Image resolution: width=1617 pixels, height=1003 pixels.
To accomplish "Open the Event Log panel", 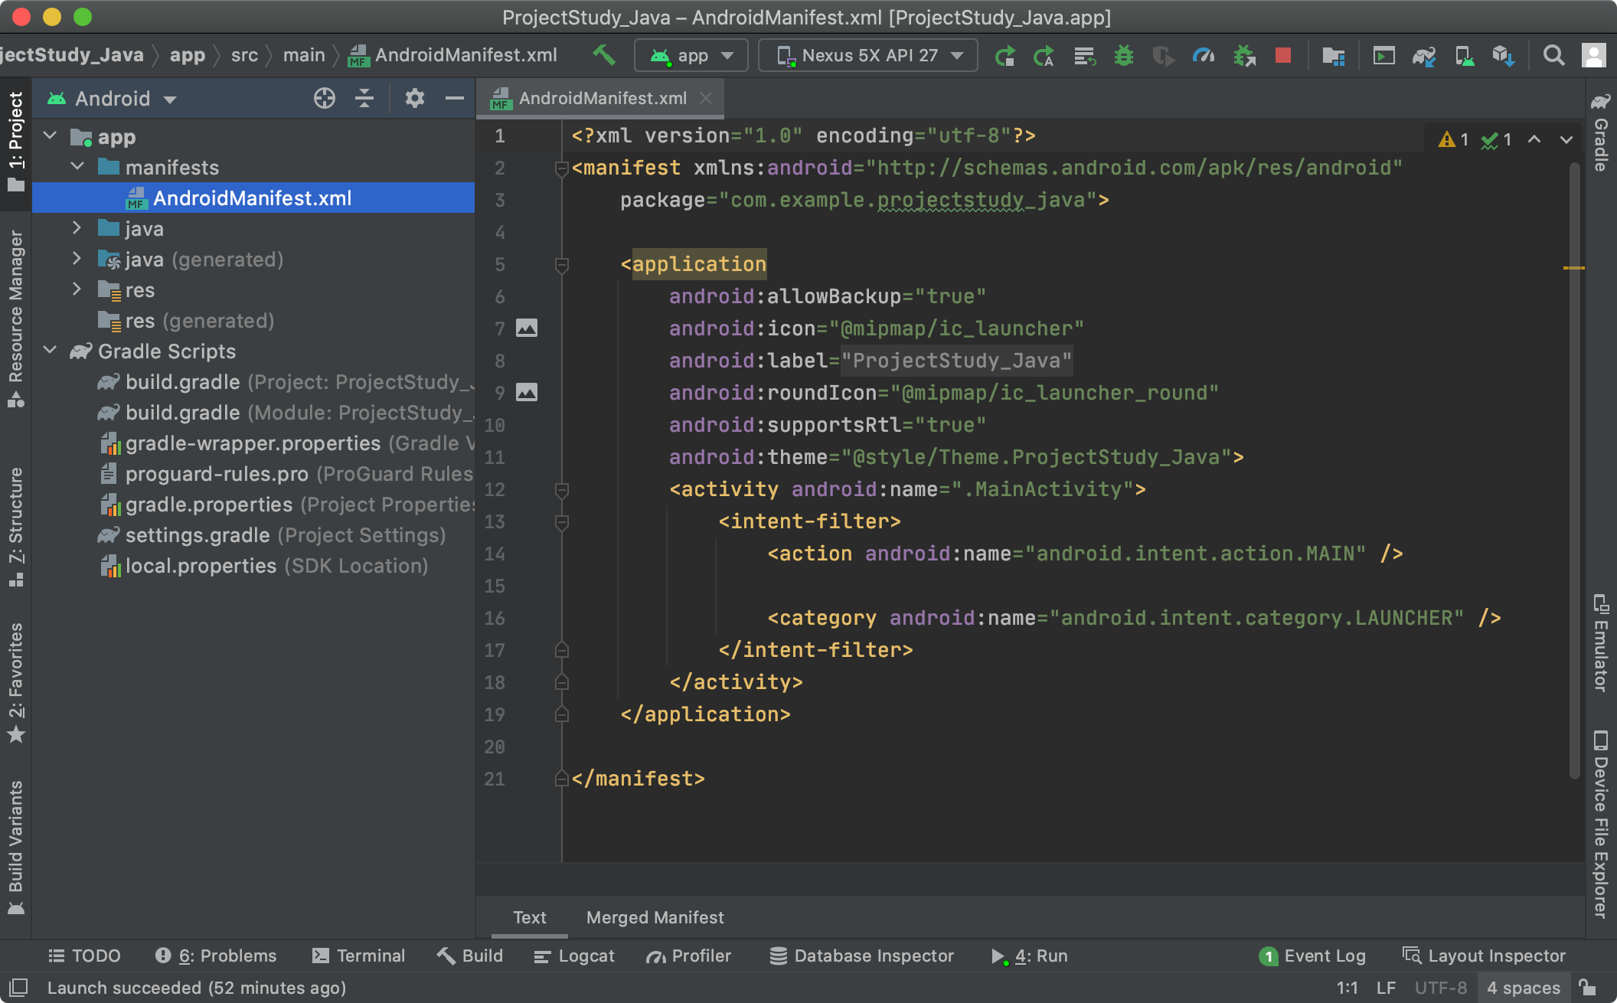I will pos(1312,956).
